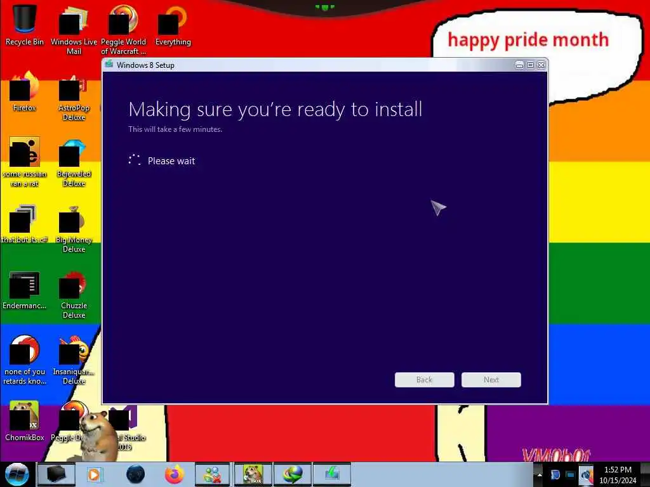Launch the media player taskbar icon
Image resolution: width=650 pixels, height=487 pixels.
pos(95,474)
